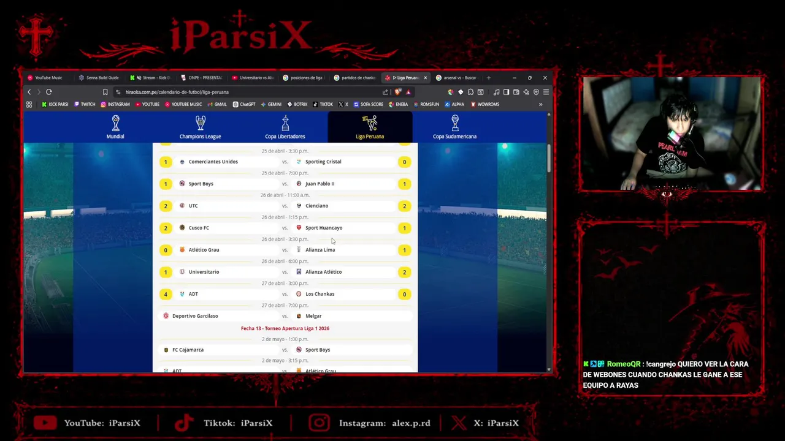The height and width of the screenshot is (441, 785).
Task: Open the TIKTOK bookmark
Action: tap(323, 104)
